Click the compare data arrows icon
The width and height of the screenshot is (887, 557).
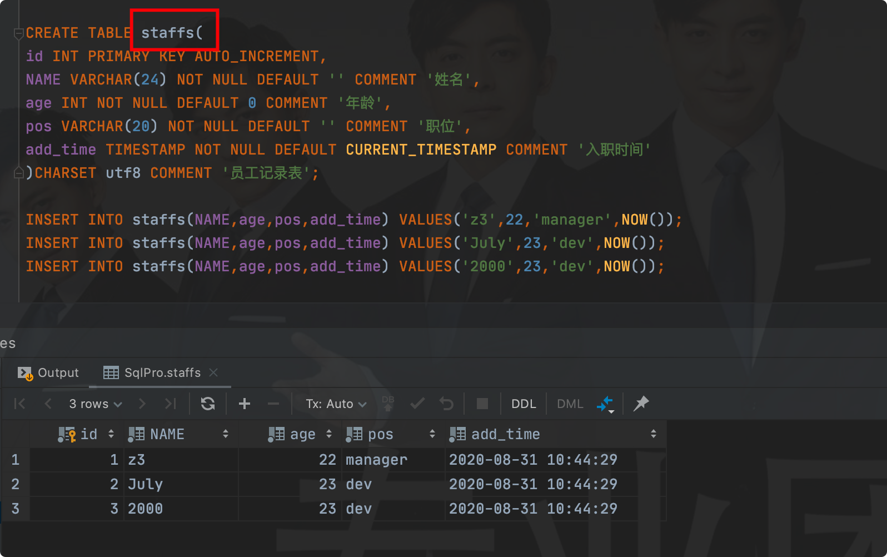point(605,404)
